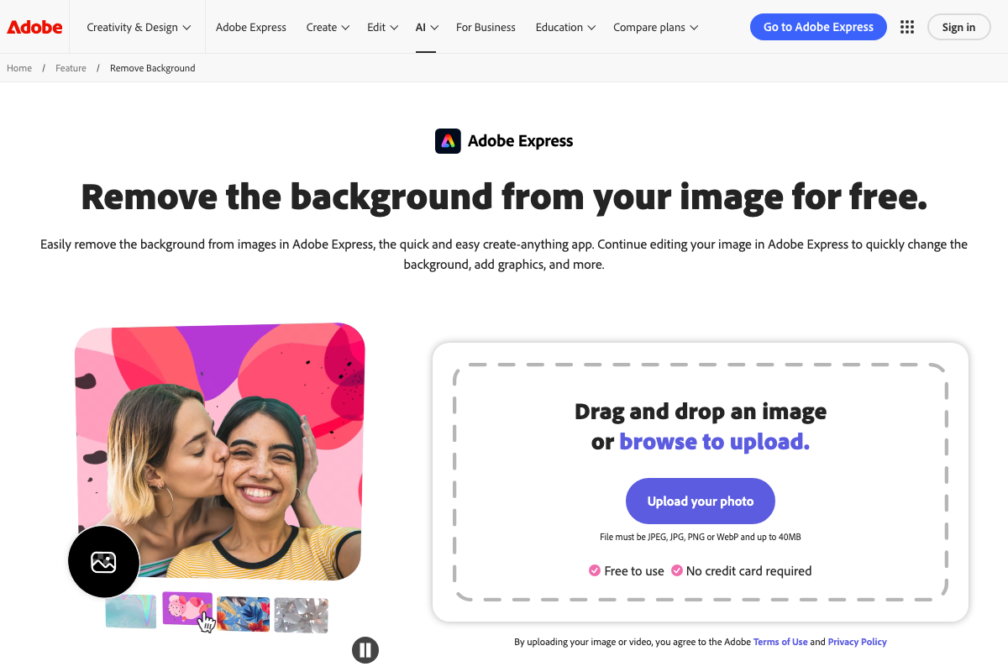Click the Upload your photo button

click(x=700, y=501)
